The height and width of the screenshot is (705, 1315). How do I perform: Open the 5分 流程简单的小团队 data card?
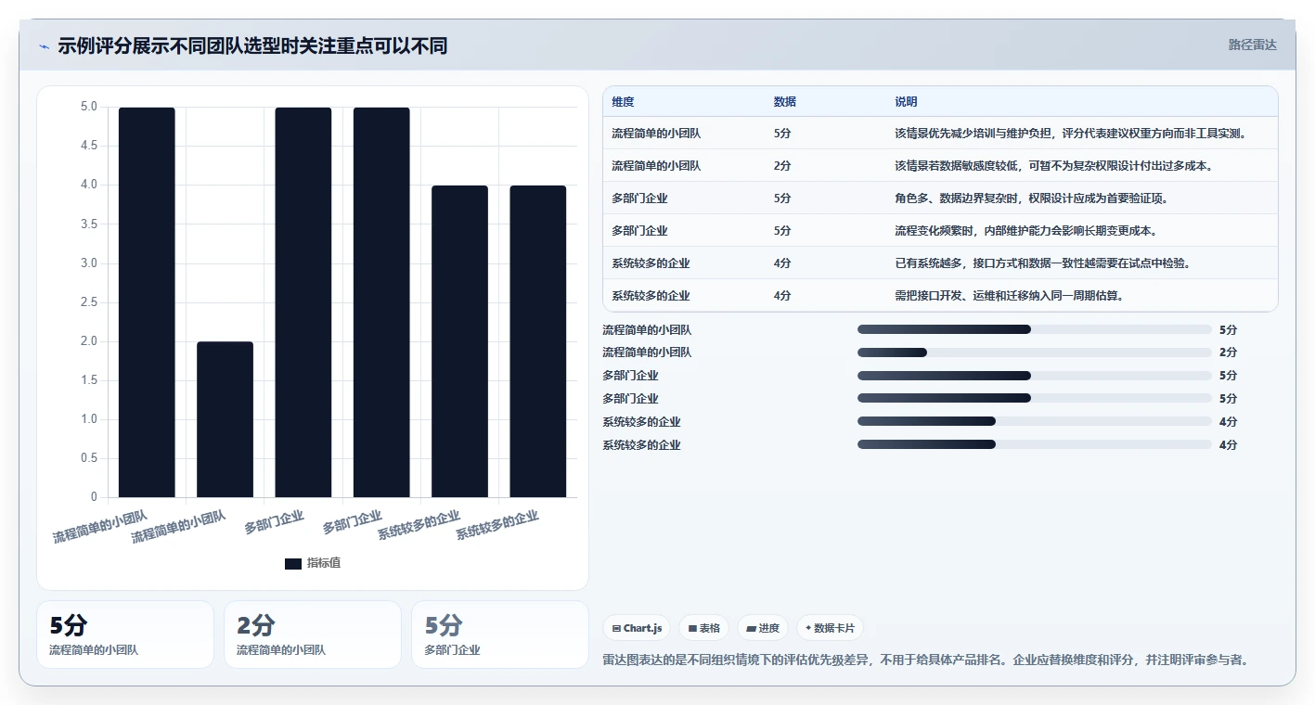click(125, 634)
